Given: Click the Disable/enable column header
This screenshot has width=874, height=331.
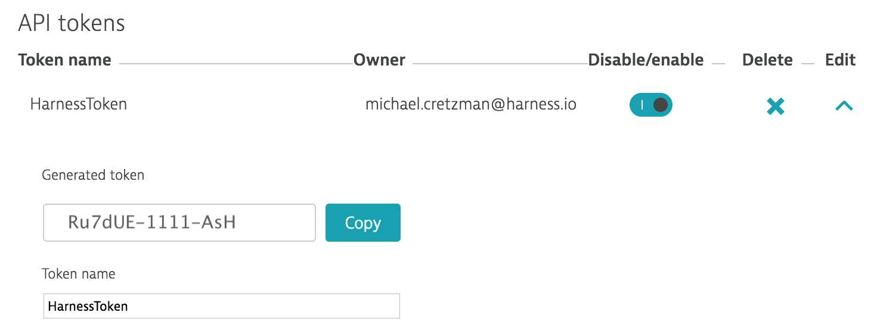Looking at the screenshot, I should click(x=646, y=60).
